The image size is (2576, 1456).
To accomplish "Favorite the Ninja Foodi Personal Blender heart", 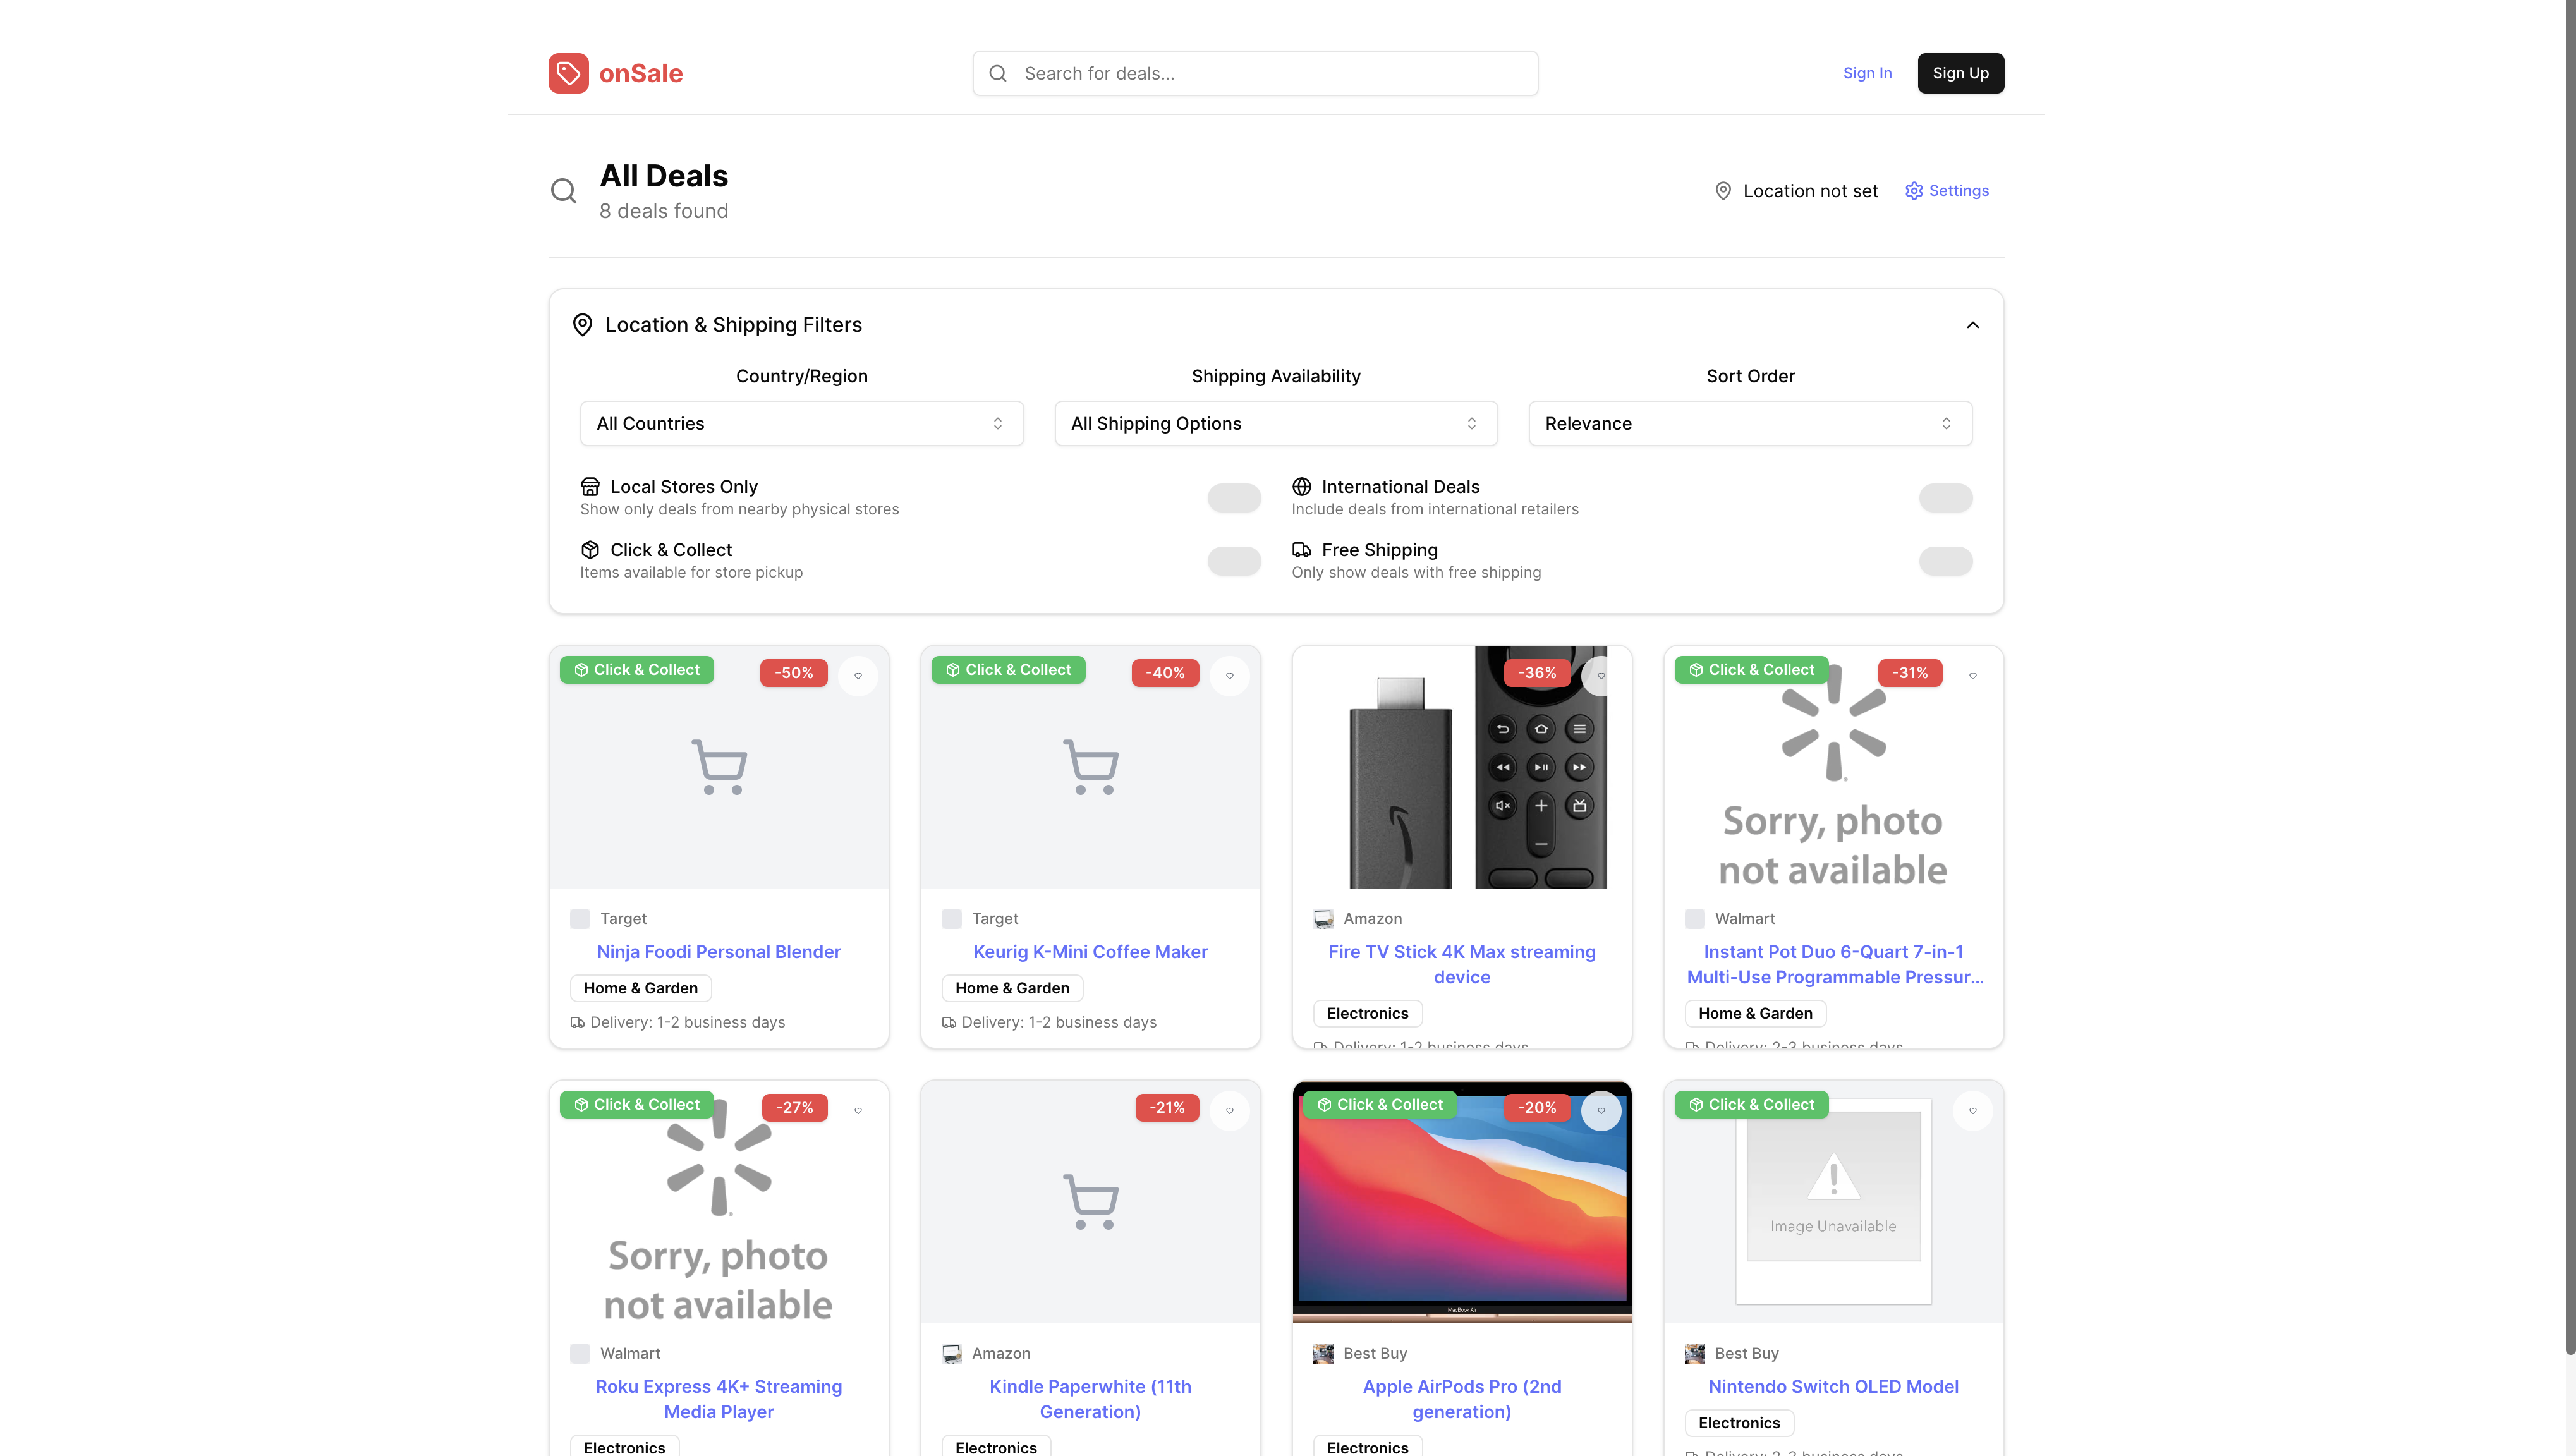I will point(858,676).
